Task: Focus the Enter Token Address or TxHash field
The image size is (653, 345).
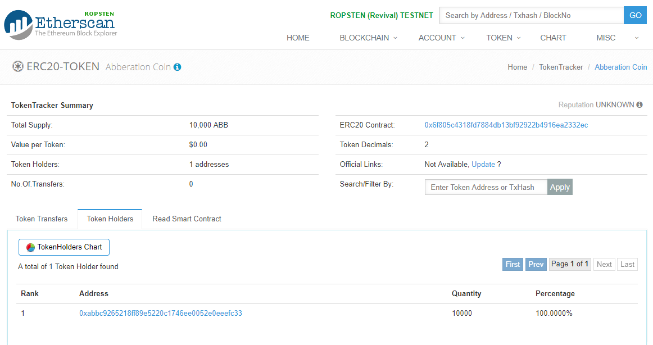Action: pos(486,187)
